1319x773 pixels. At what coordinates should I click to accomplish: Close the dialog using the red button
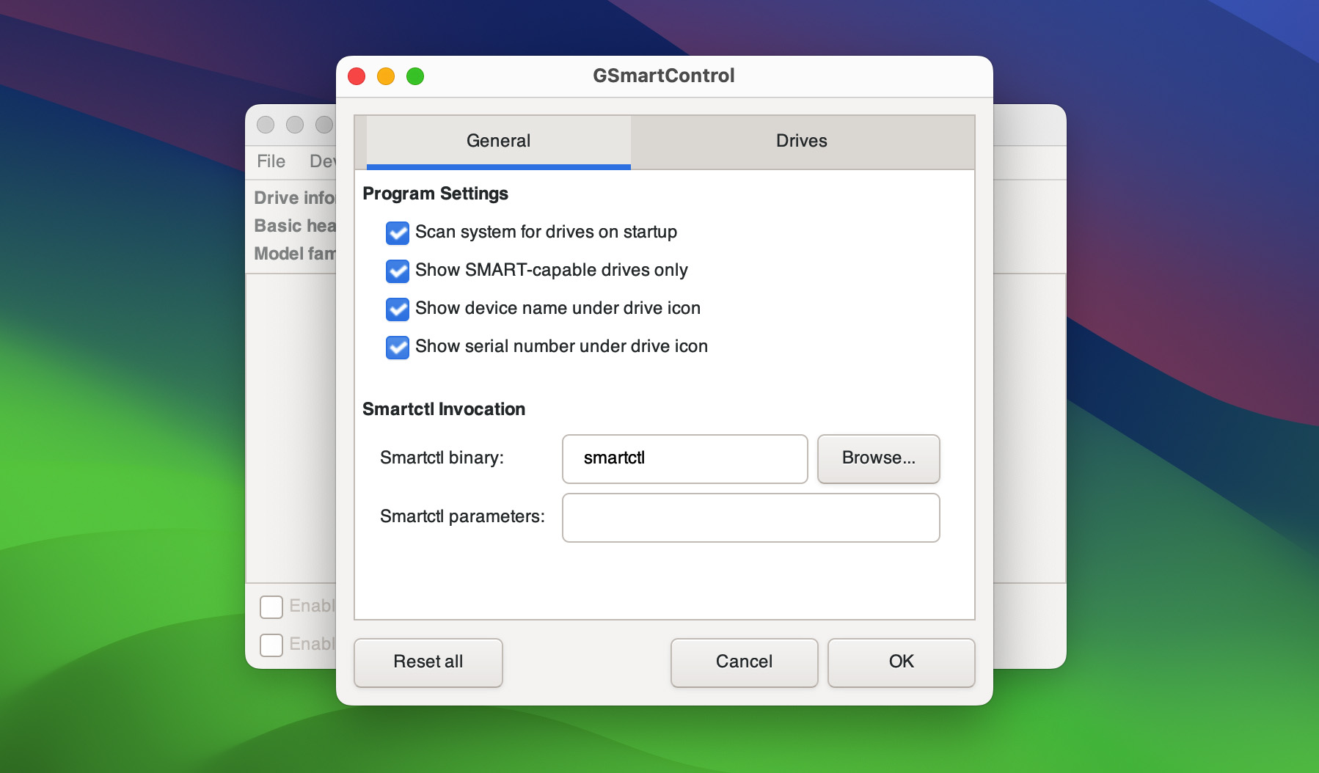[x=357, y=76]
